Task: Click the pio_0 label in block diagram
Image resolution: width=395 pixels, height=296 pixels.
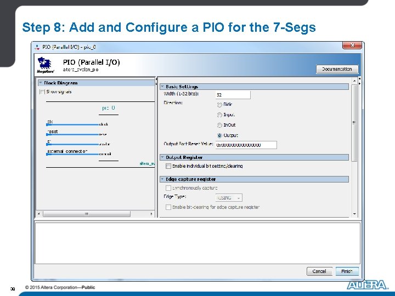Action: [109, 108]
